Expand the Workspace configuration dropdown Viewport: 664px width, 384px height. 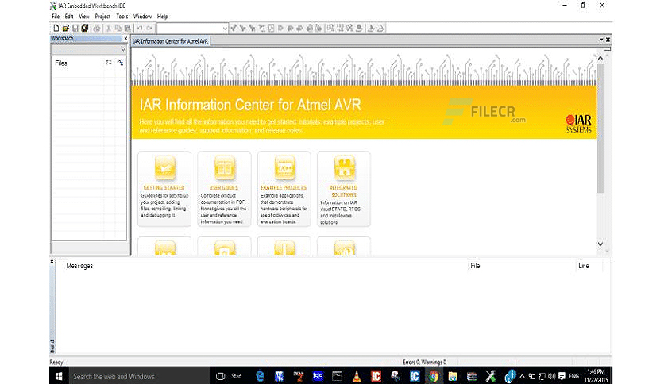(x=123, y=49)
